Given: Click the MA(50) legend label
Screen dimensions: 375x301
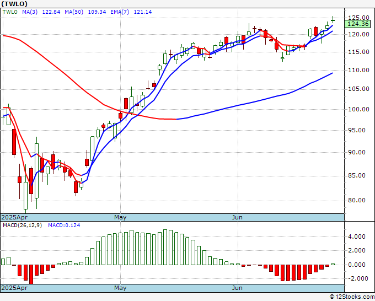Looking at the screenshot, I should click(x=74, y=12).
